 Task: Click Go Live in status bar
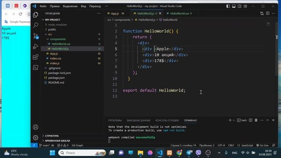click(x=262, y=145)
